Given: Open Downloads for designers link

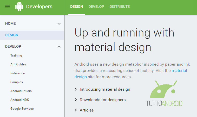Looking at the screenshot, I should [x=103, y=100].
